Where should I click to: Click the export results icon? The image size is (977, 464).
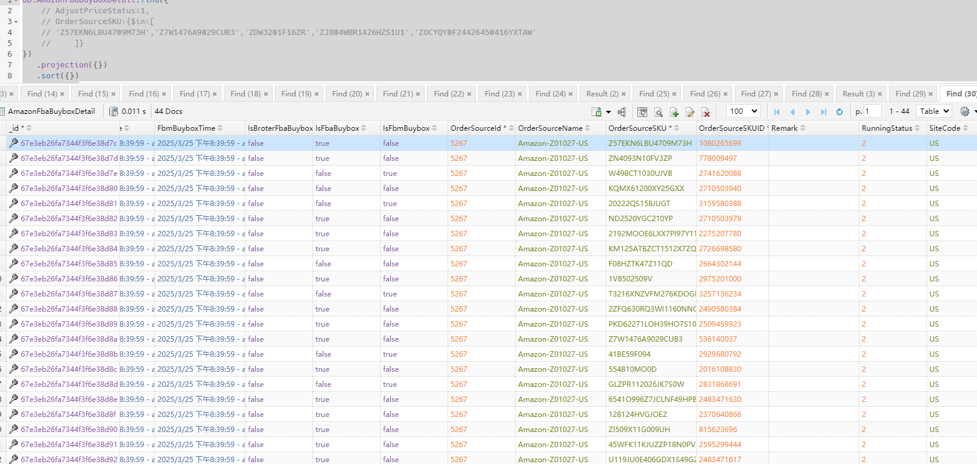[596, 111]
